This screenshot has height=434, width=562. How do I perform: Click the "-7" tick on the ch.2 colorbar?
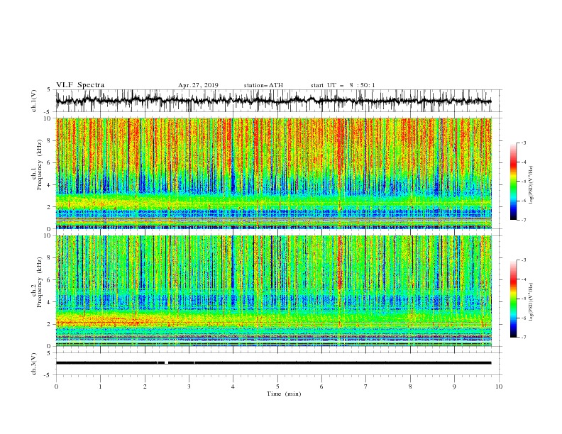point(523,338)
